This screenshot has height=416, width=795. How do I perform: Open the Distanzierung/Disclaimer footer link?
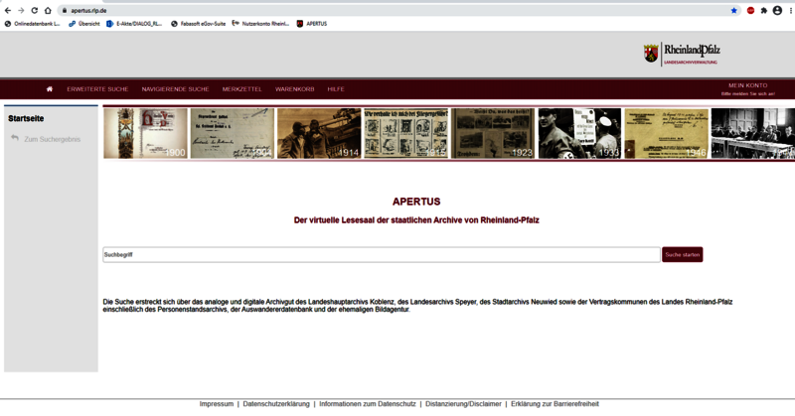463,404
